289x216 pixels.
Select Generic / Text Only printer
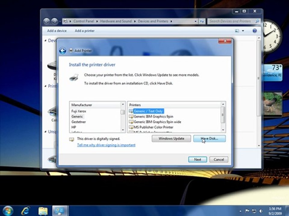(148, 111)
